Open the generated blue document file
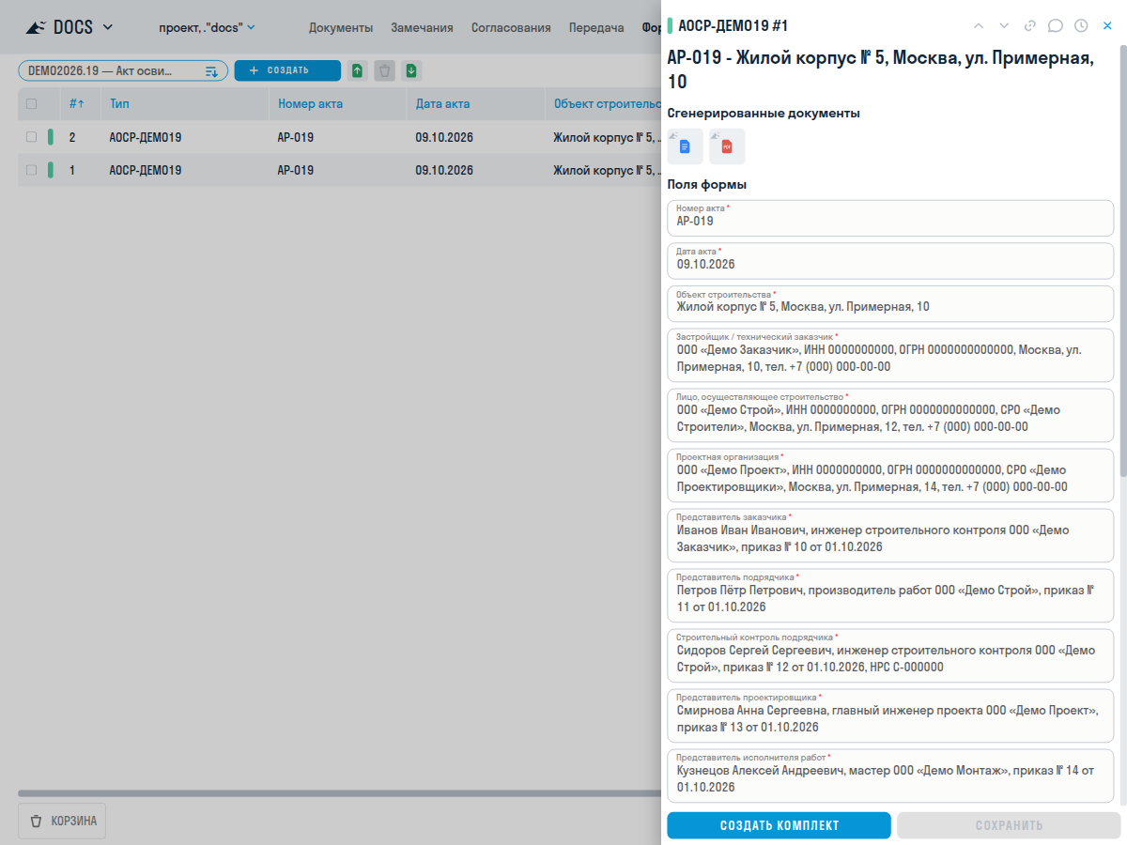1127x845 pixels. click(x=686, y=146)
